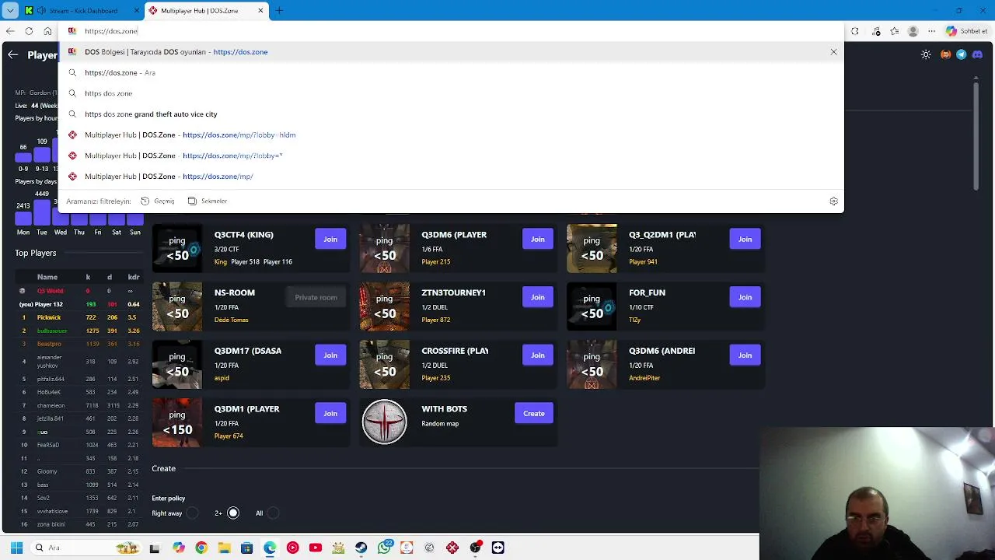Click Pickwick in Top Players
Viewport: 995px width, 560px height.
48,317
